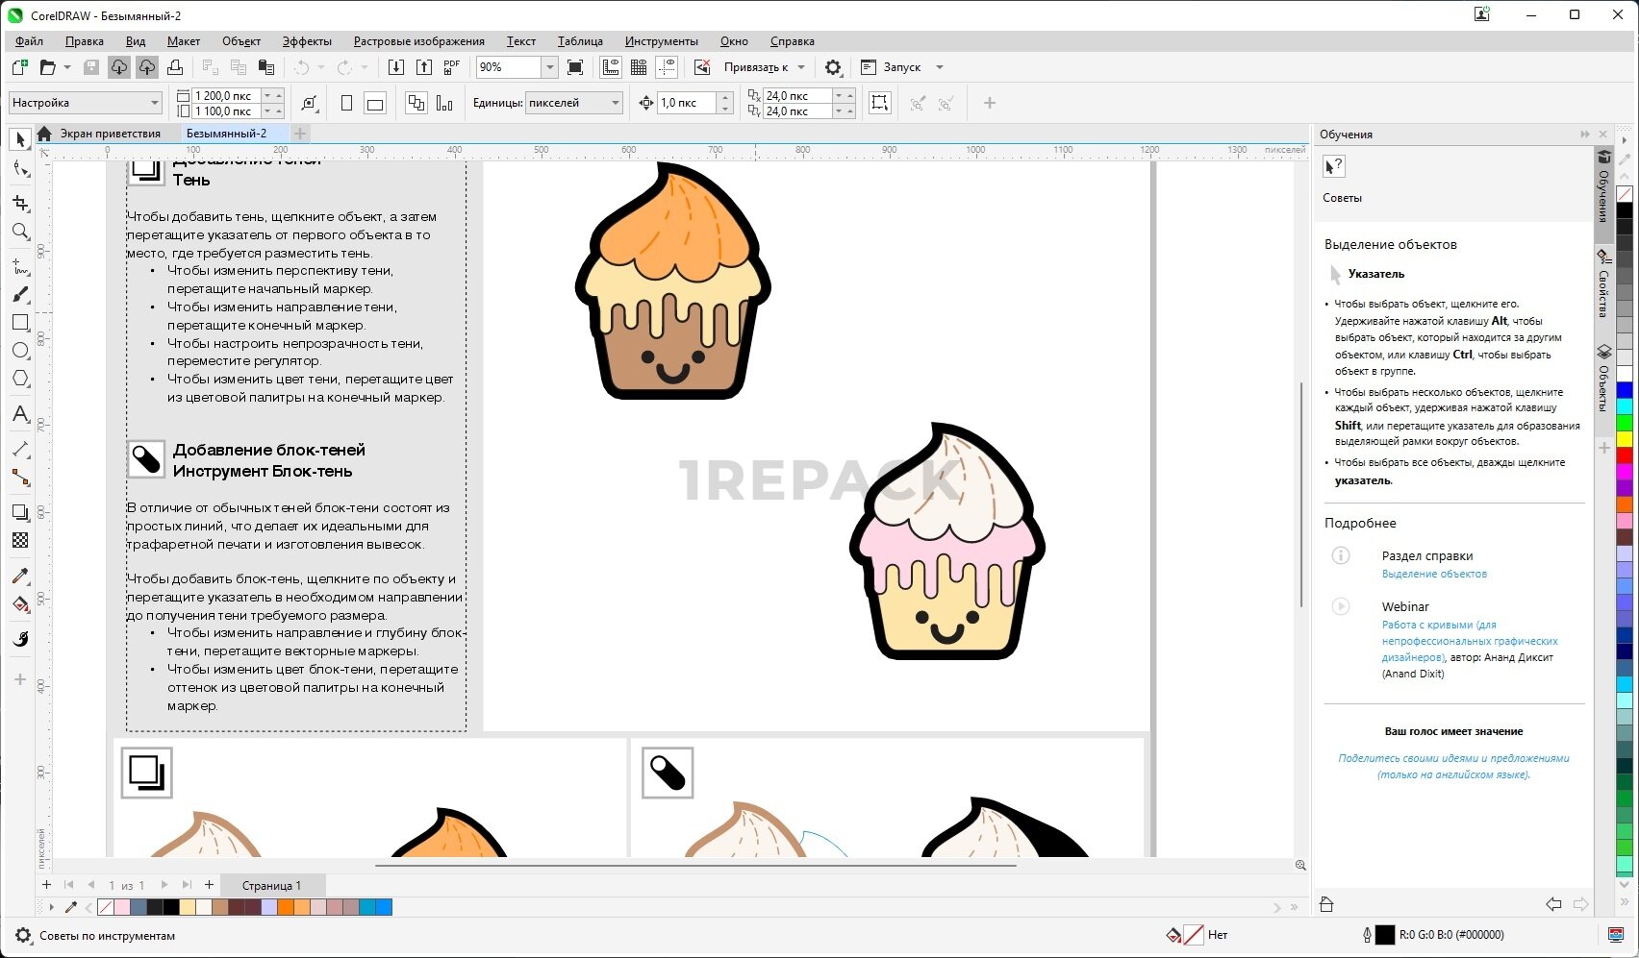
Task: Select the Polygon tool
Action: (20, 379)
